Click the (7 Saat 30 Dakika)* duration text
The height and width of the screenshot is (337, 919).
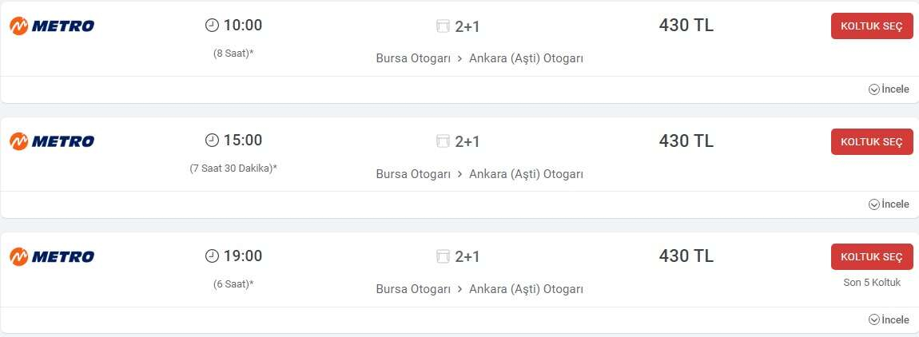click(233, 168)
